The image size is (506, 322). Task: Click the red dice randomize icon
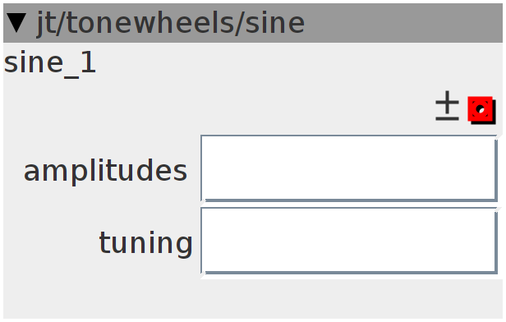[481, 110]
